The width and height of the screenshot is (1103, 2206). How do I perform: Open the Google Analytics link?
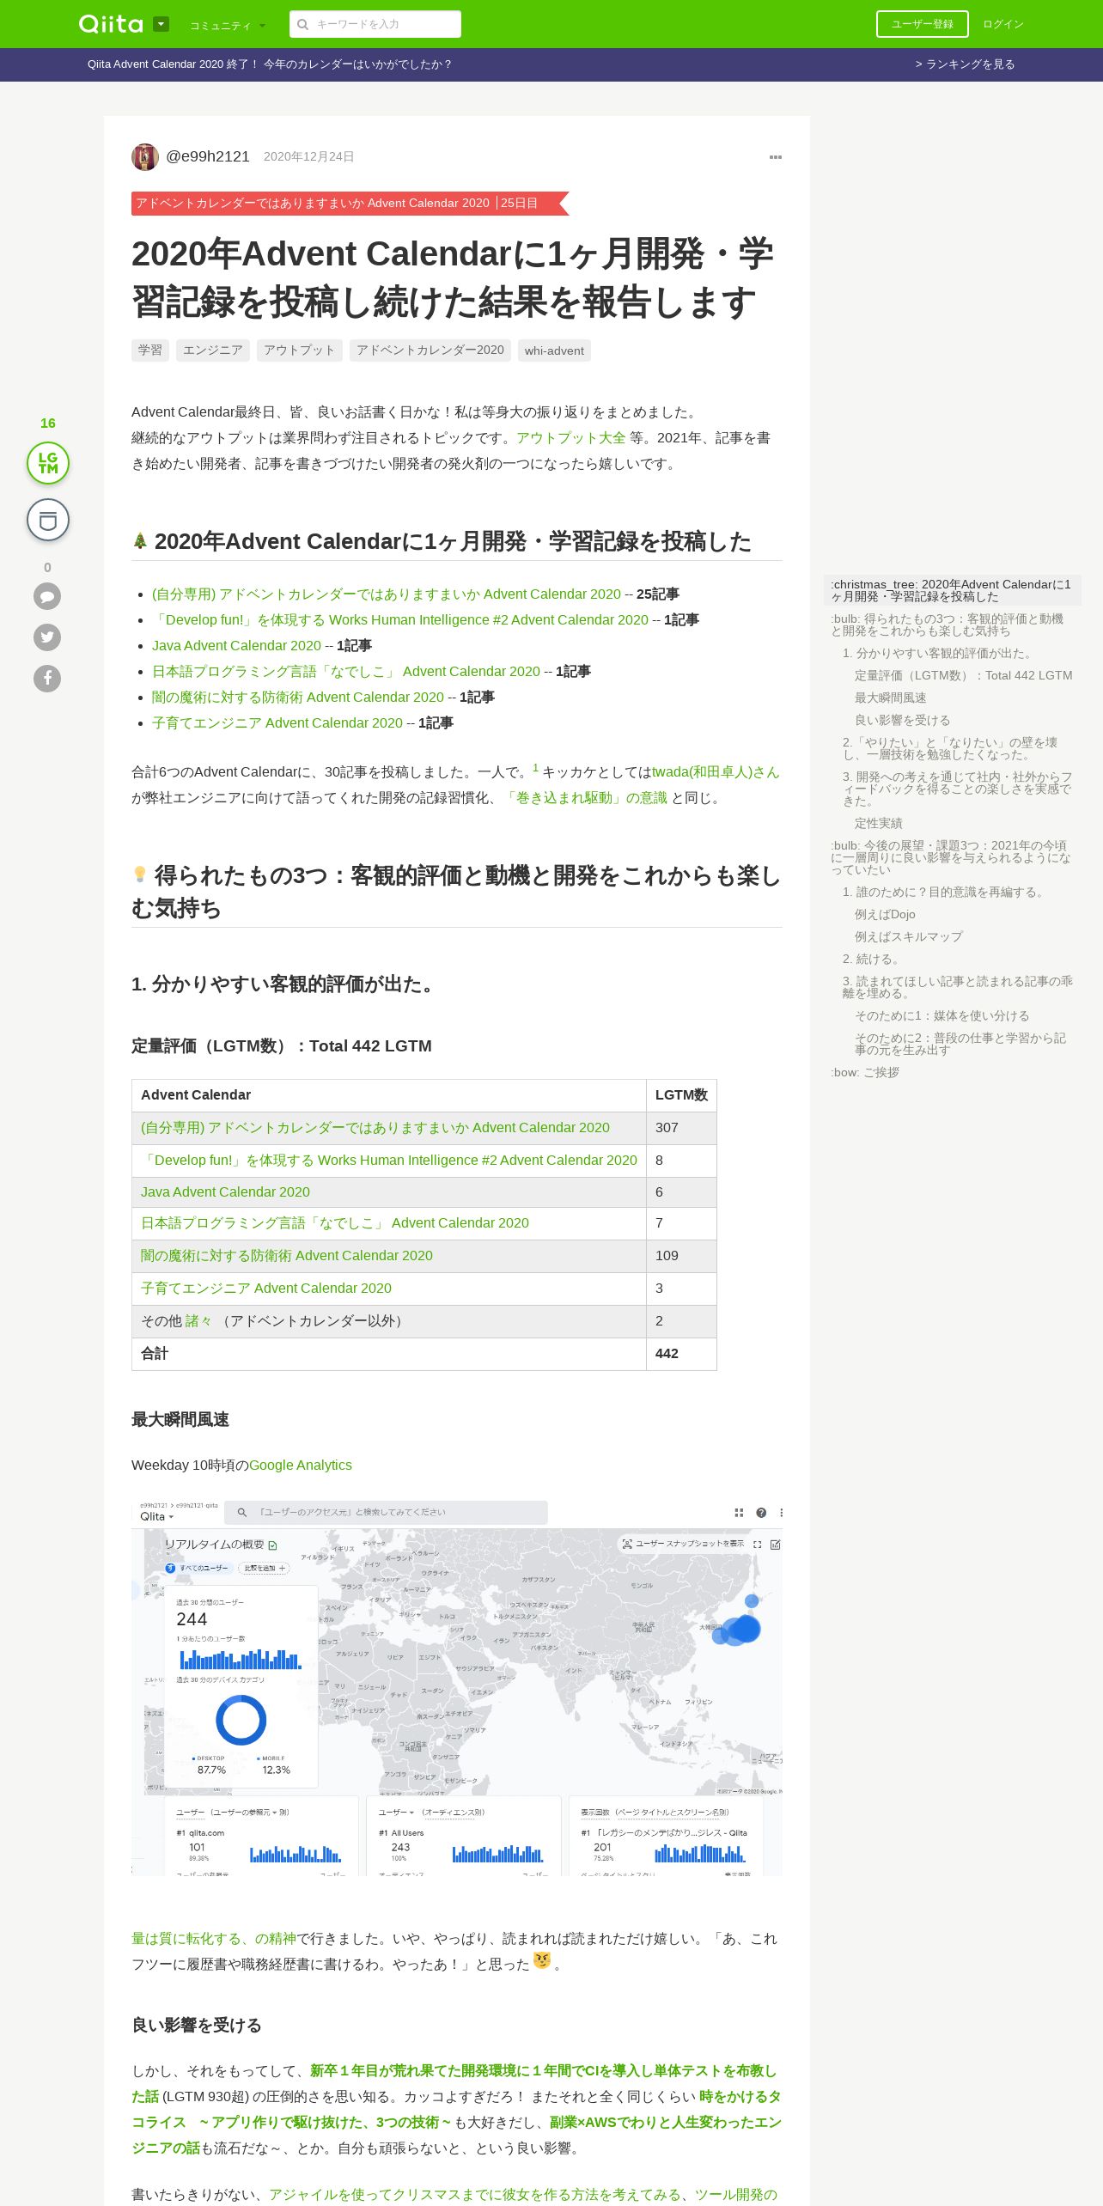pos(301,1466)
